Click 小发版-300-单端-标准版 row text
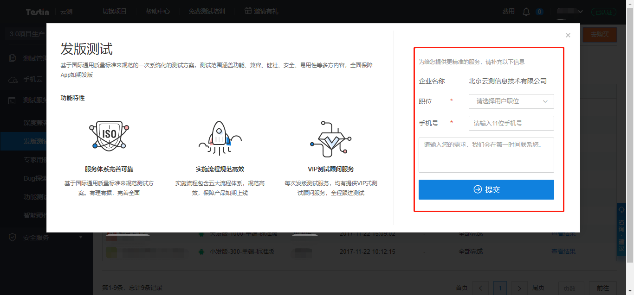634x295 pixels. point(242,251)
